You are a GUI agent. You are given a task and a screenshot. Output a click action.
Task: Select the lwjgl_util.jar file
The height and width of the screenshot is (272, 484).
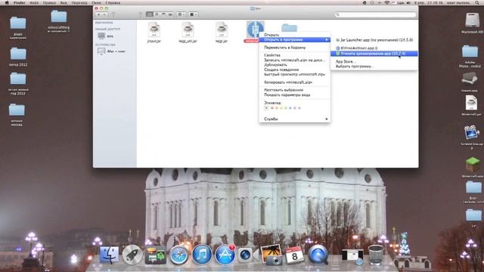coord(188,30)
